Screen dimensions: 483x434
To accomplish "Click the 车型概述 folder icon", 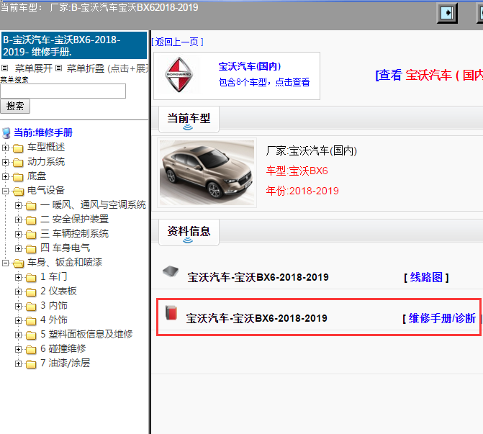I will (x=18, y=148).
